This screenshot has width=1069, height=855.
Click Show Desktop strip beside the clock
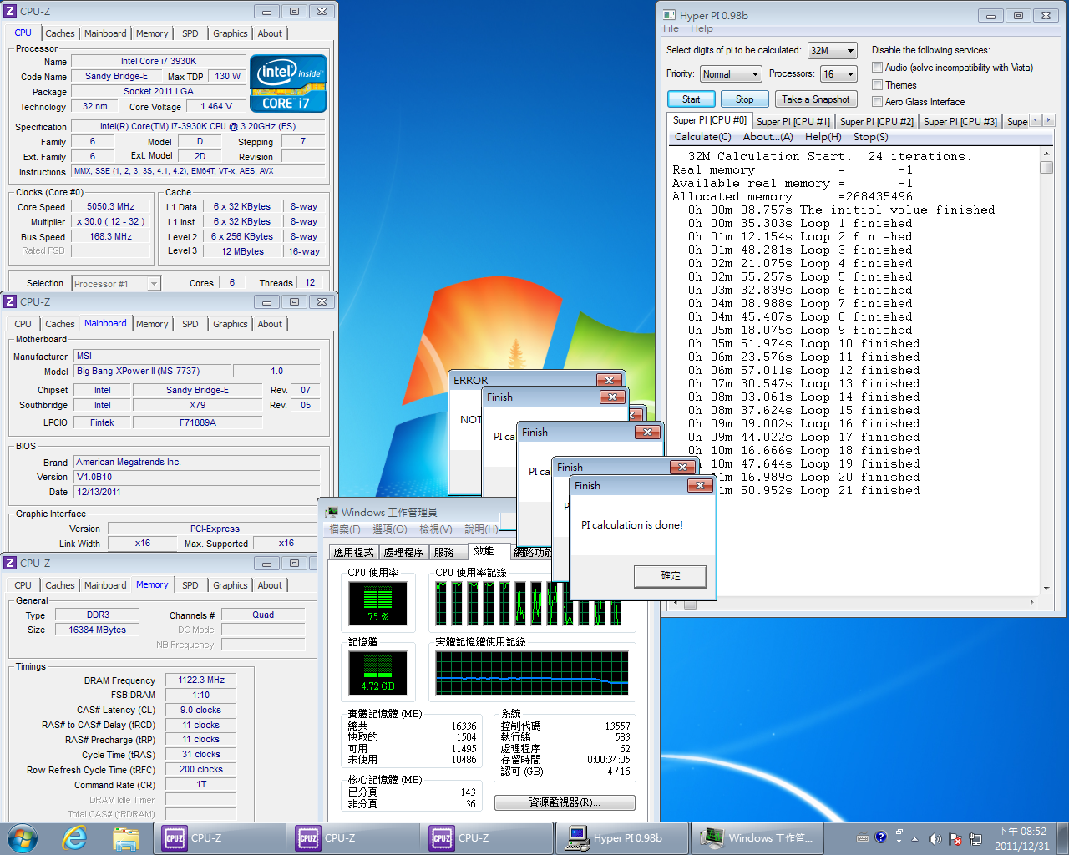(1062, 838)
